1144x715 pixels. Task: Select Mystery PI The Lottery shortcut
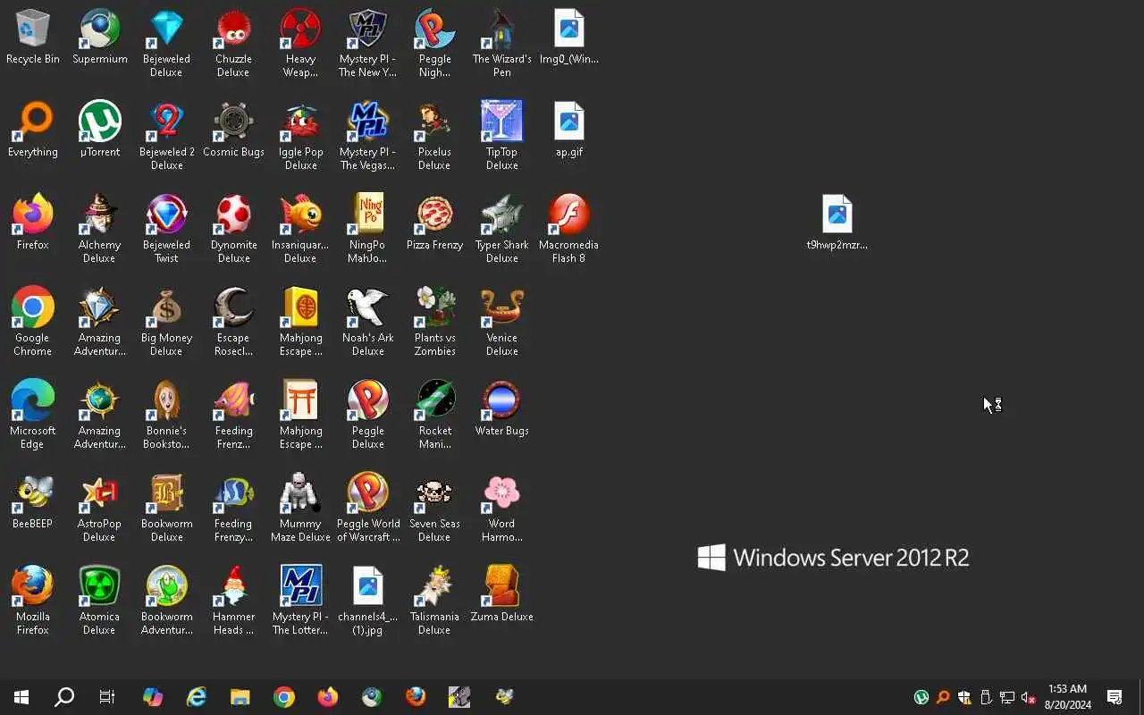(300, 601)
